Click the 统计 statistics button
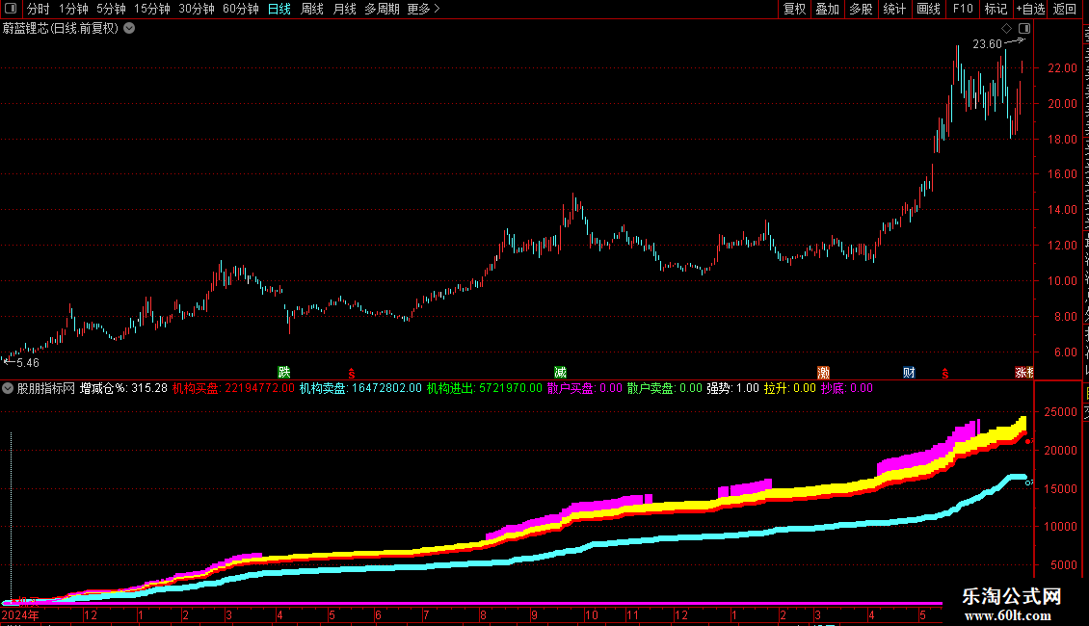 point(893,9)
